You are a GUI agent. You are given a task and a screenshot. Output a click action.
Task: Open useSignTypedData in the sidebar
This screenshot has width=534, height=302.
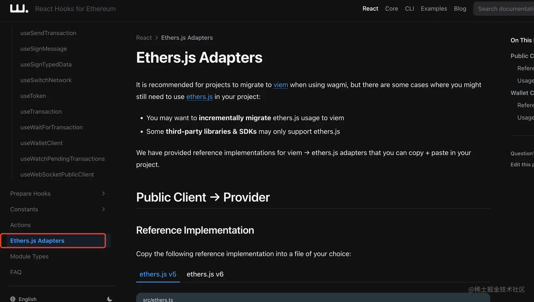(46, 64)
